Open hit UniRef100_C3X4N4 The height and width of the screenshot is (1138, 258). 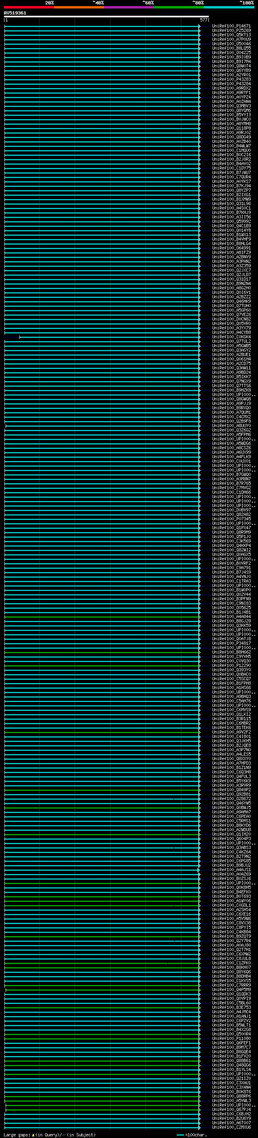click(231, 1087)
